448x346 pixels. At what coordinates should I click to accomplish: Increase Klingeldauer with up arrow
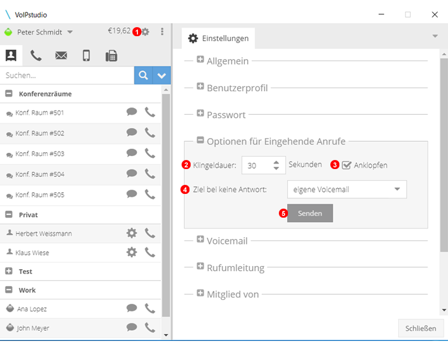coord(276,162)
